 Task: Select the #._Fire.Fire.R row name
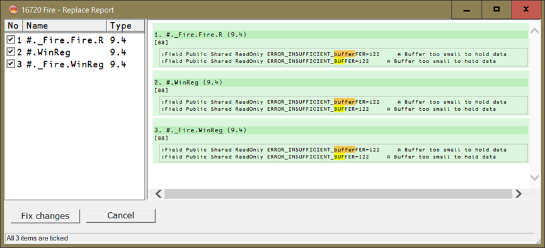[x=65, y=40]
